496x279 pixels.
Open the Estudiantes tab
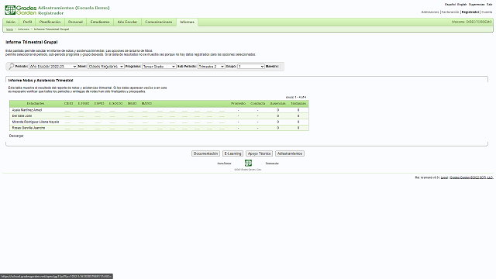coord(100,22)
